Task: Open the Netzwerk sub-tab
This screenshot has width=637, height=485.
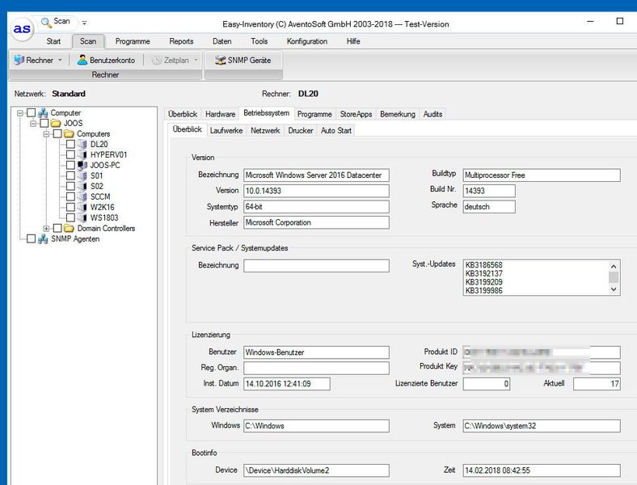Action: click(265, 130)
